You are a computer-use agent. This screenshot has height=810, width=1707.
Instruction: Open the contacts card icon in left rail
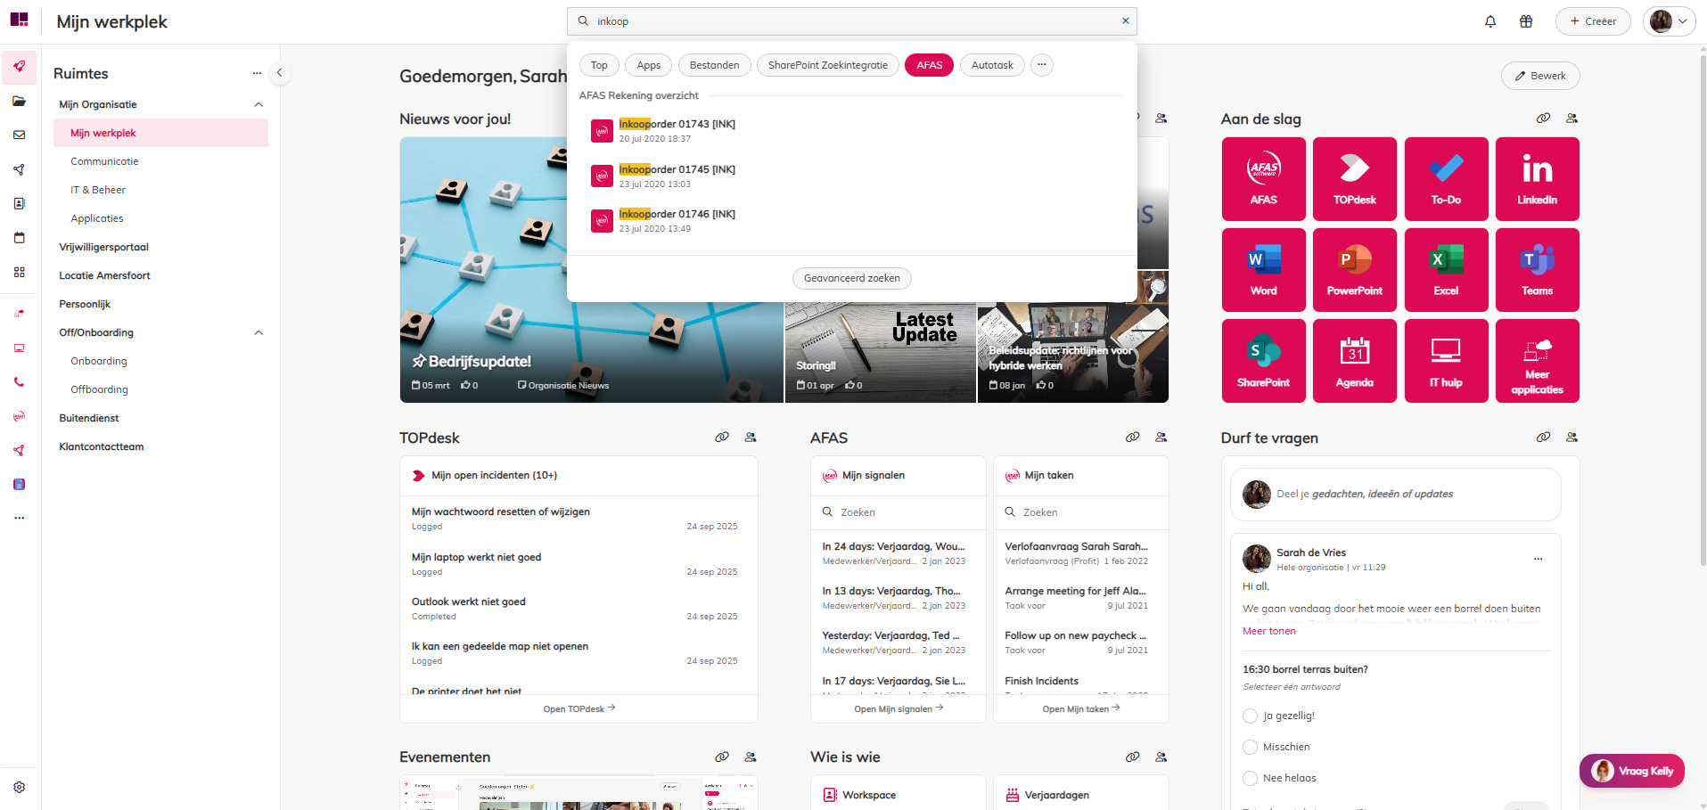(x=19, y=204)
